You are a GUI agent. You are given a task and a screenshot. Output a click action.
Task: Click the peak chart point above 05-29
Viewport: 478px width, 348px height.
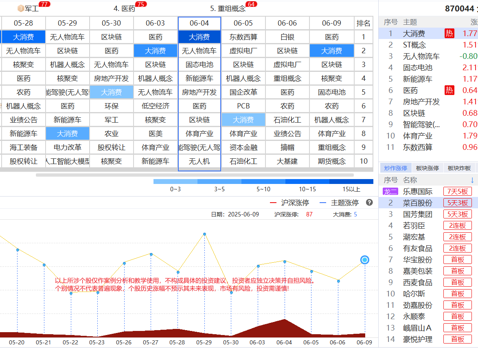[204, 234]
